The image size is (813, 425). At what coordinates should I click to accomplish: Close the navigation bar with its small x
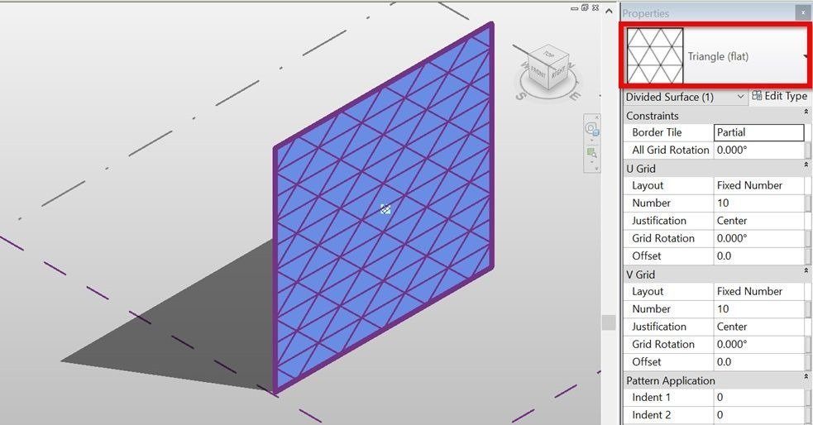(x=596, y=117)
